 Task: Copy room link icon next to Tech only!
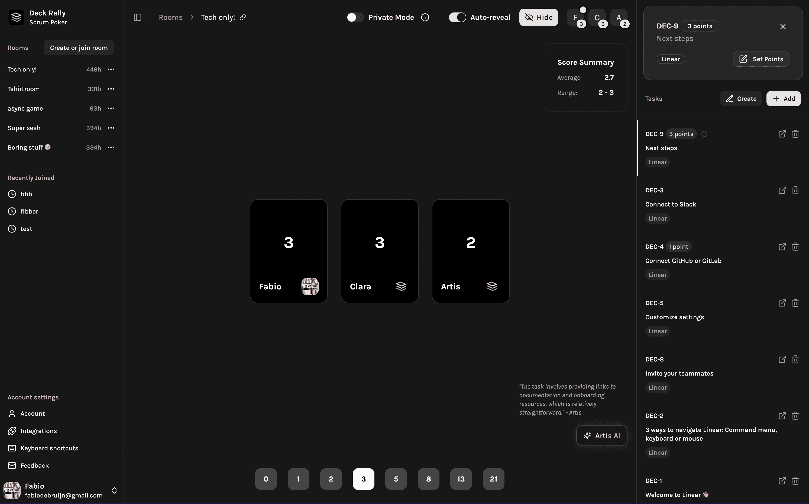pos(243,17)
